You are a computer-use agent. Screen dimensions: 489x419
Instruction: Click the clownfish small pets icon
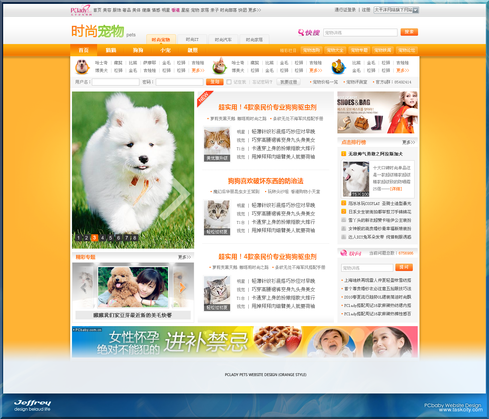pos(338,66)
